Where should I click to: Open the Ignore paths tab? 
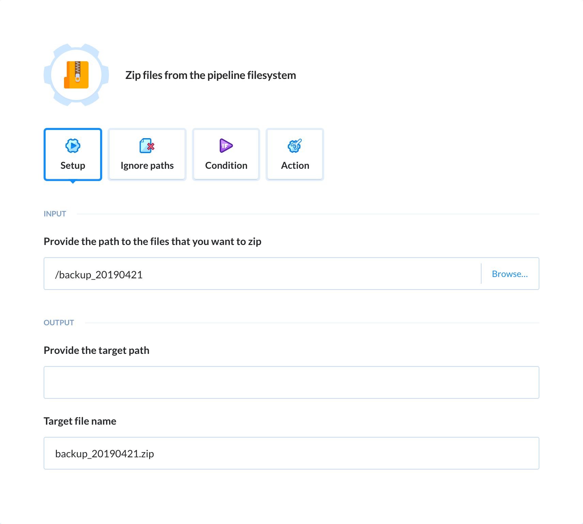[x=146, y=154]
